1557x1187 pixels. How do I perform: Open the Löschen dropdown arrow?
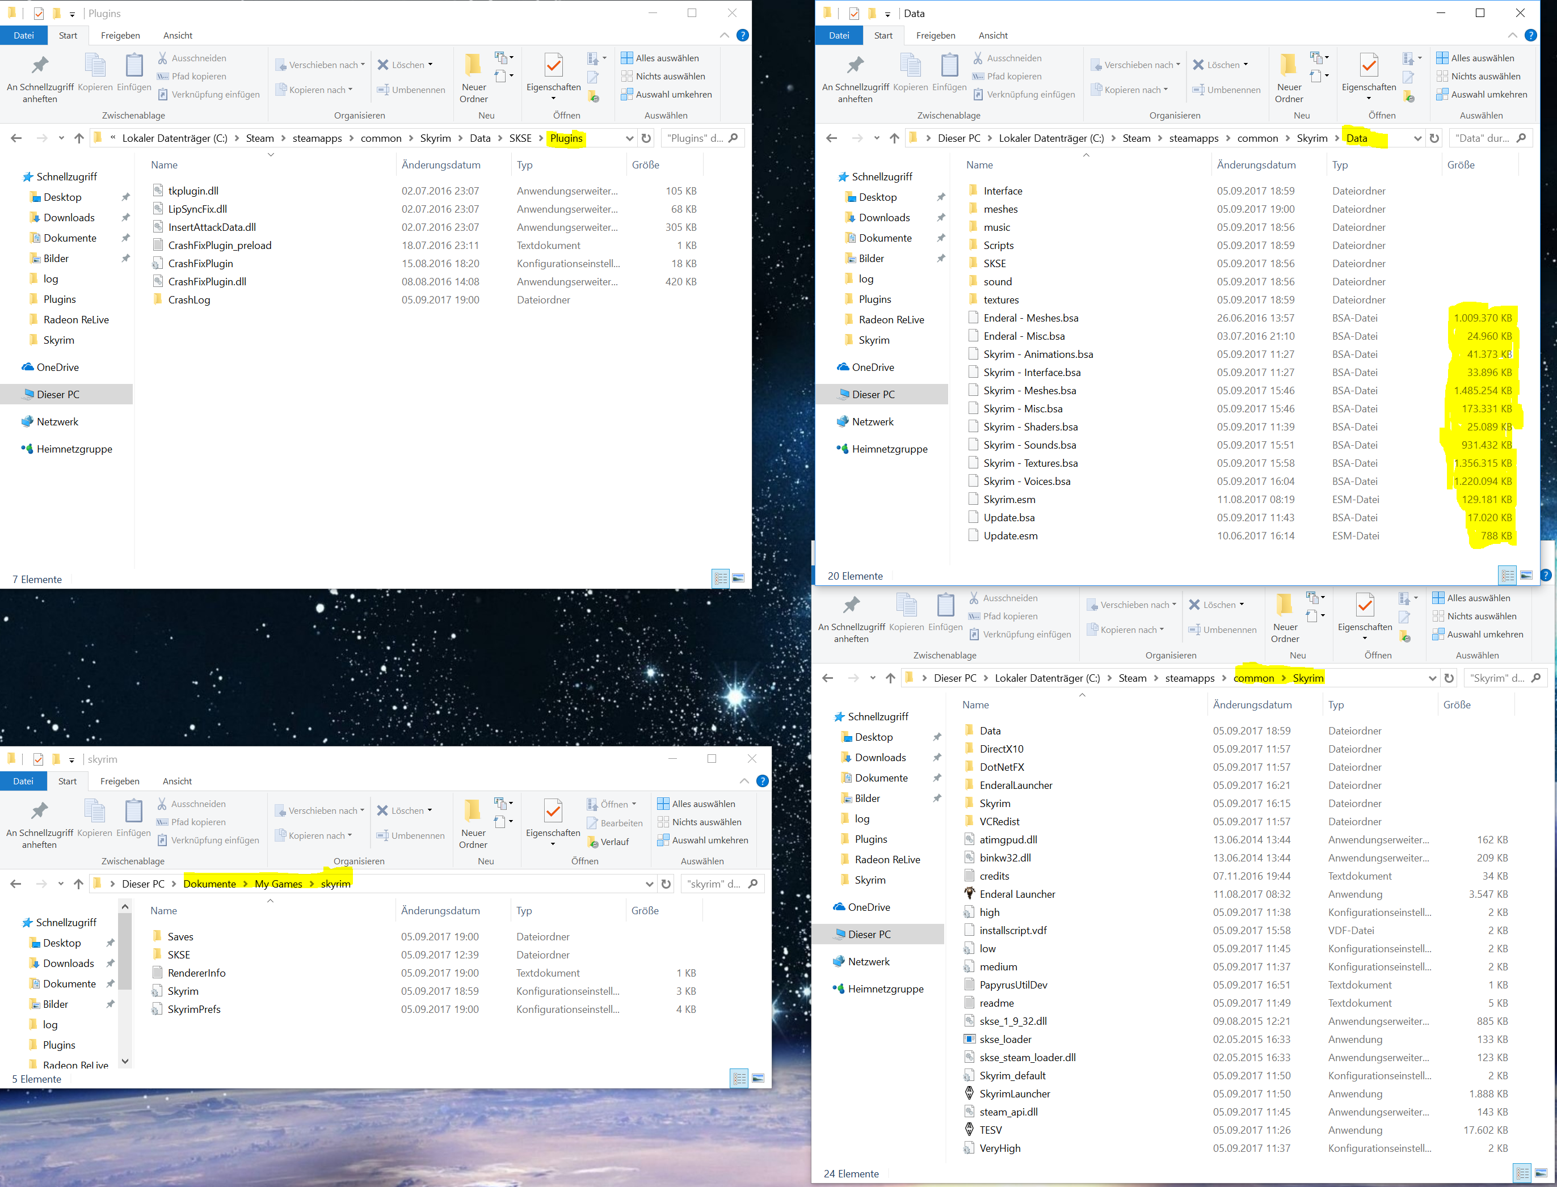430,64
